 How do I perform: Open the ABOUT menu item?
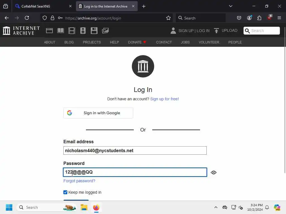pyautogui.click(x=50, y=42)
